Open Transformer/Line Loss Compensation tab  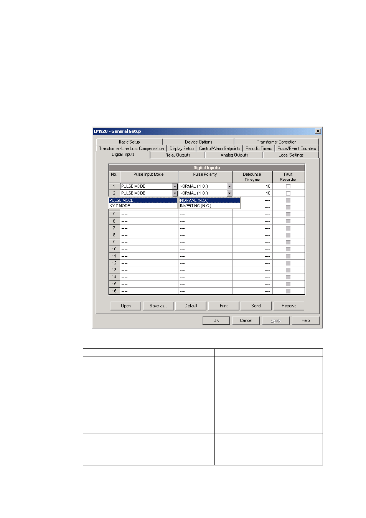(132, 148)
